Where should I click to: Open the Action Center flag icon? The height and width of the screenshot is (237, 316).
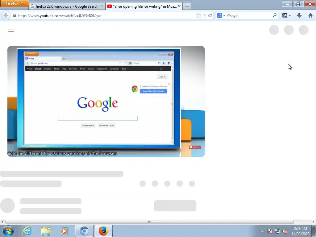[270, 231]
